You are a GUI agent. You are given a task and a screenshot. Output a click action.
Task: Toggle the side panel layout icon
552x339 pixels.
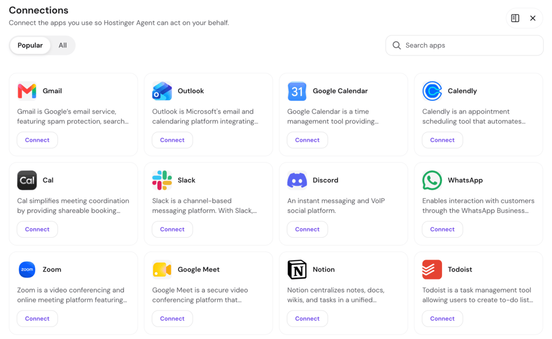coord(515,18)
